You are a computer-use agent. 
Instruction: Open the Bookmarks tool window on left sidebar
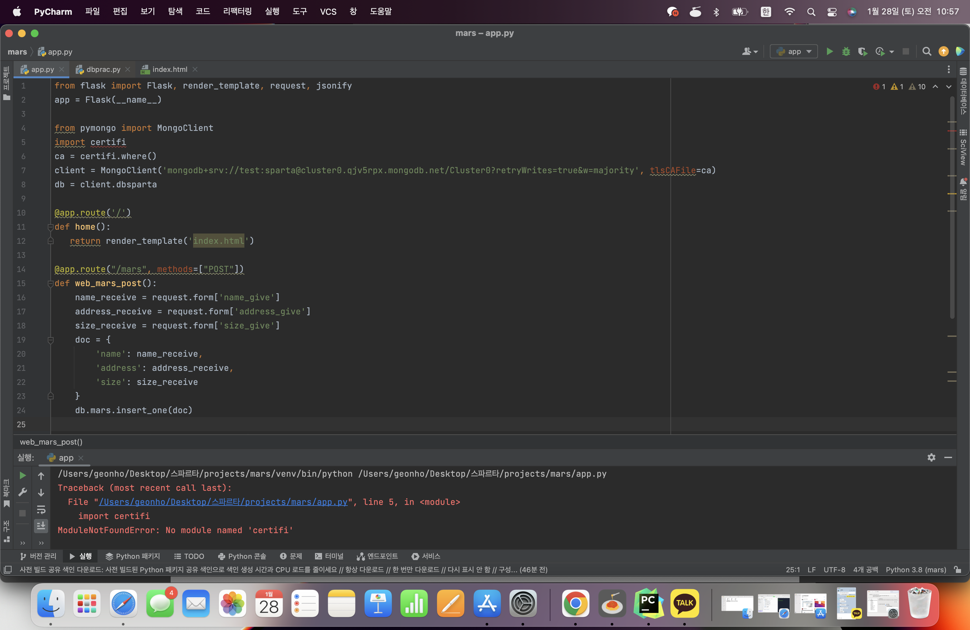click(x=6, y=493)
